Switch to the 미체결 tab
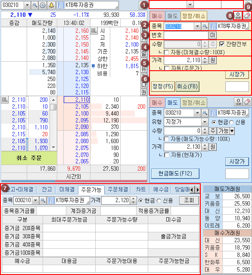The height and width of the screenshot is (275, 252). (67, 189)
